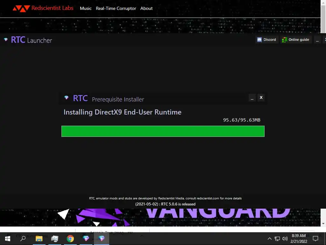The image size is (326, 245).
Task: Open the Online guide button
Action: point(296,40)
